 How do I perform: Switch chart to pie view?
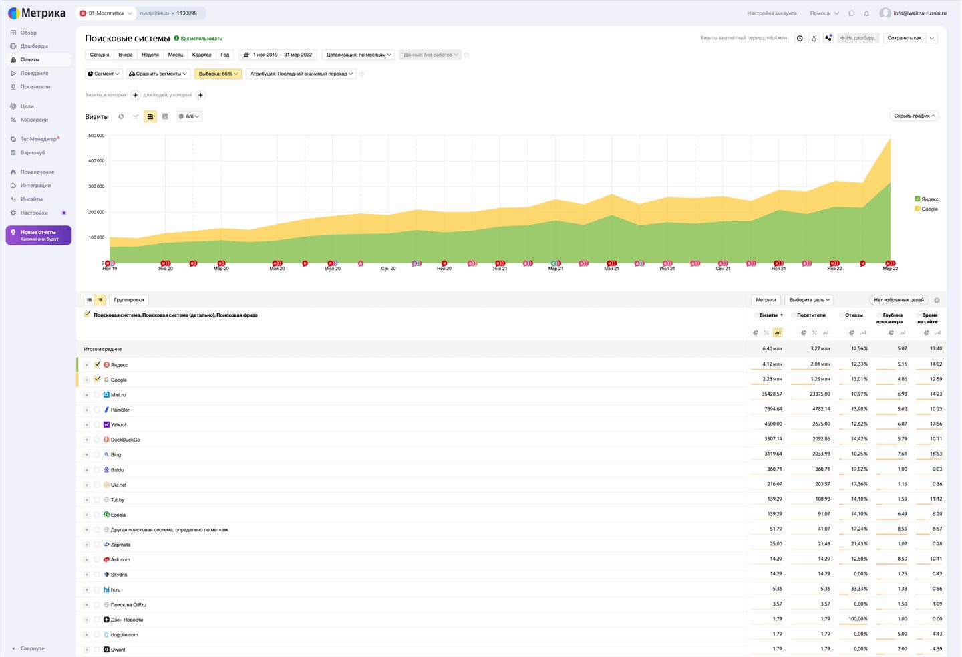121,116
